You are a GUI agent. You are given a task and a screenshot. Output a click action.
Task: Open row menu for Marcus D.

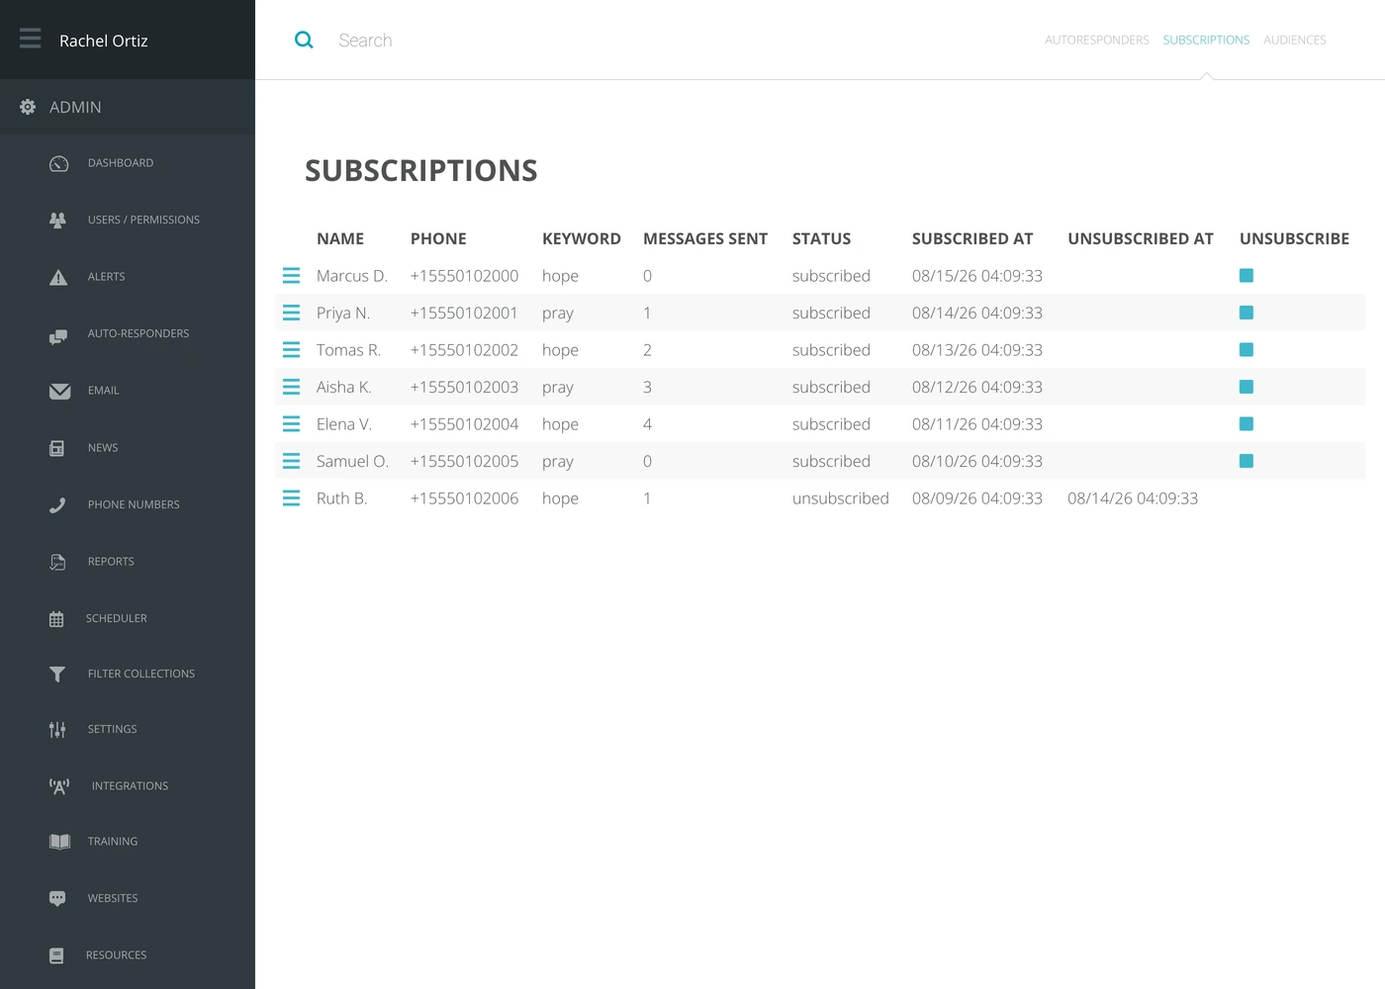[291, 276]
